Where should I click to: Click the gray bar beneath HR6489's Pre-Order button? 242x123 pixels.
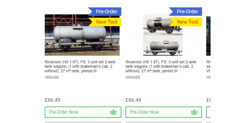(x=164, y=122)
